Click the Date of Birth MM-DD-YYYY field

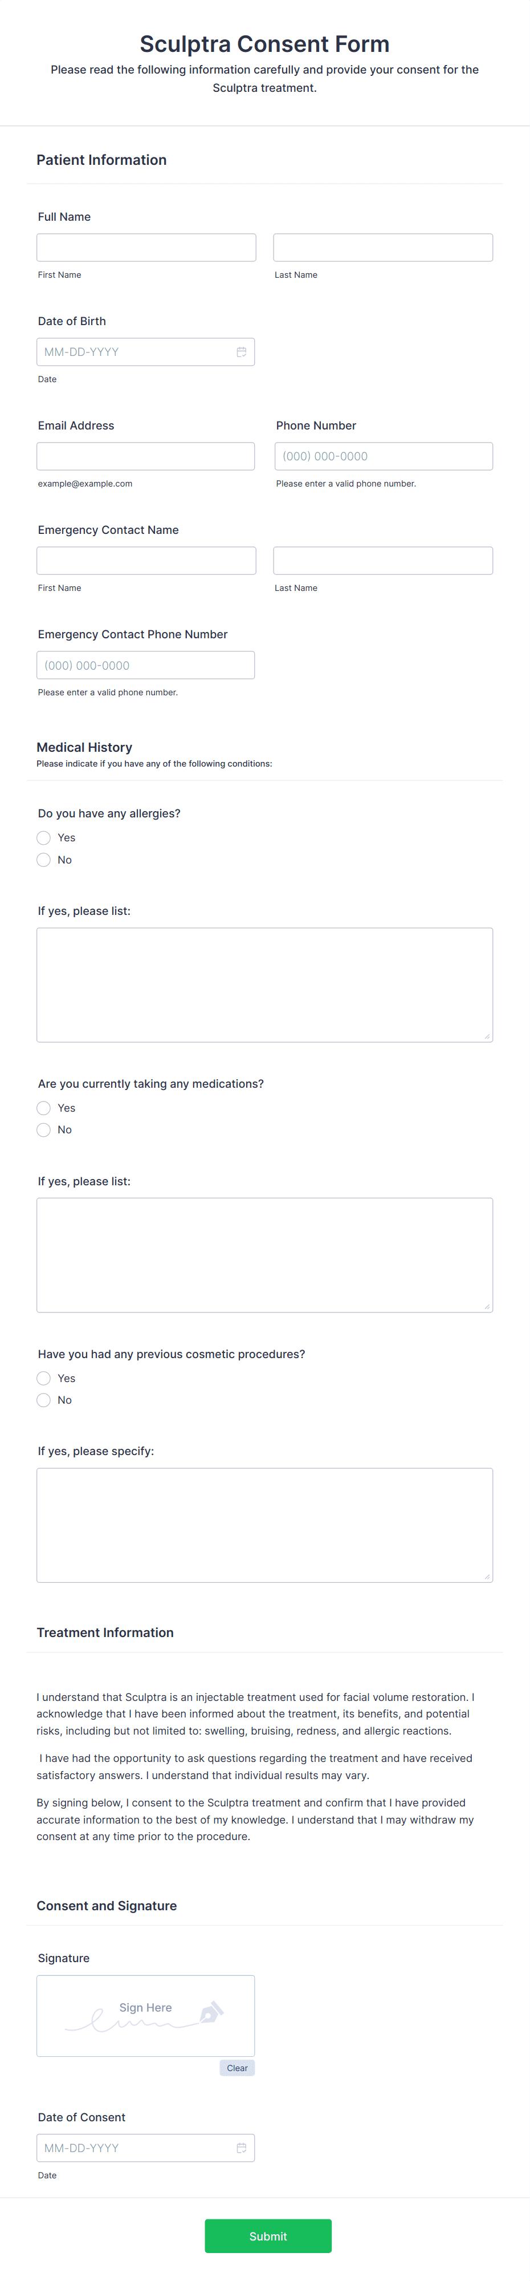pyautogui.click(x=133, y=351)
